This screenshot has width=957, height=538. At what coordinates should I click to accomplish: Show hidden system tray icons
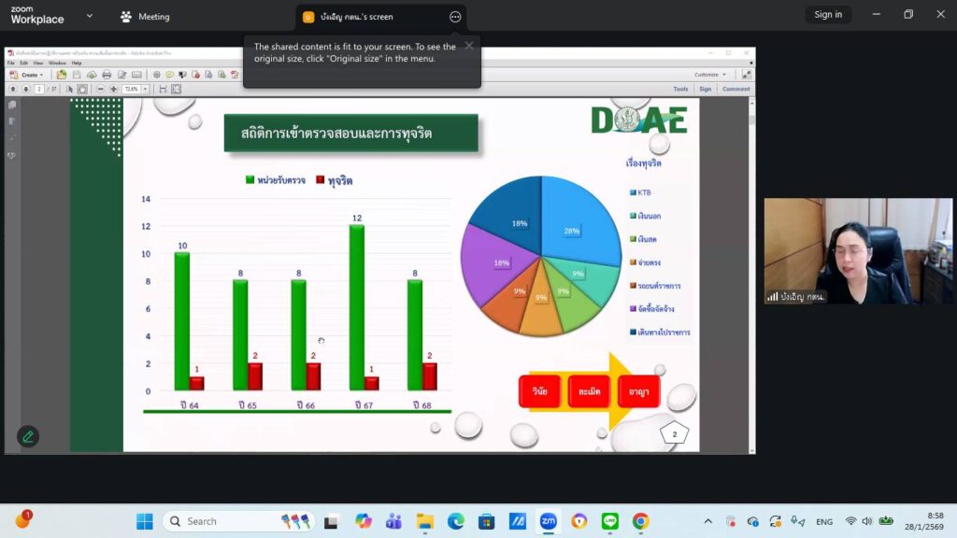coord(707,521)
